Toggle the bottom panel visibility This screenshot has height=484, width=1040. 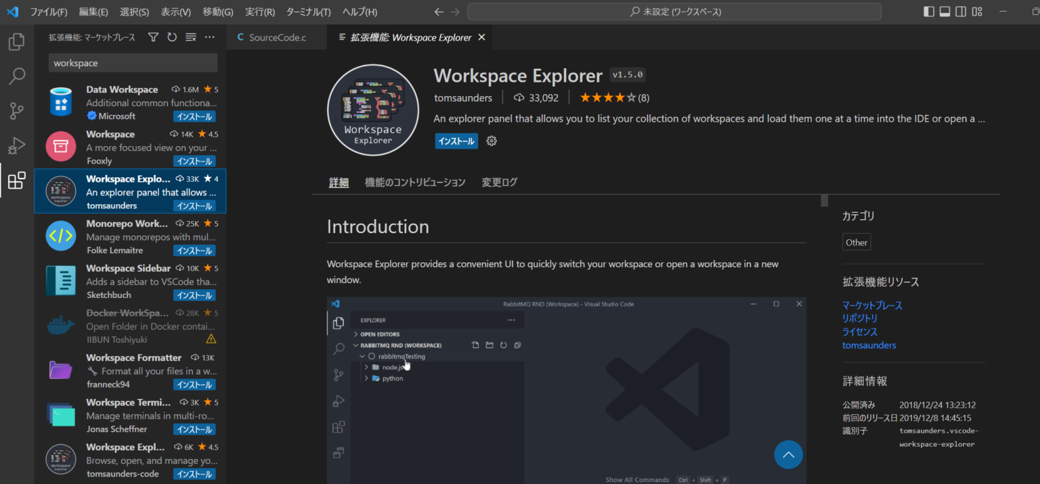click(944, 11)
